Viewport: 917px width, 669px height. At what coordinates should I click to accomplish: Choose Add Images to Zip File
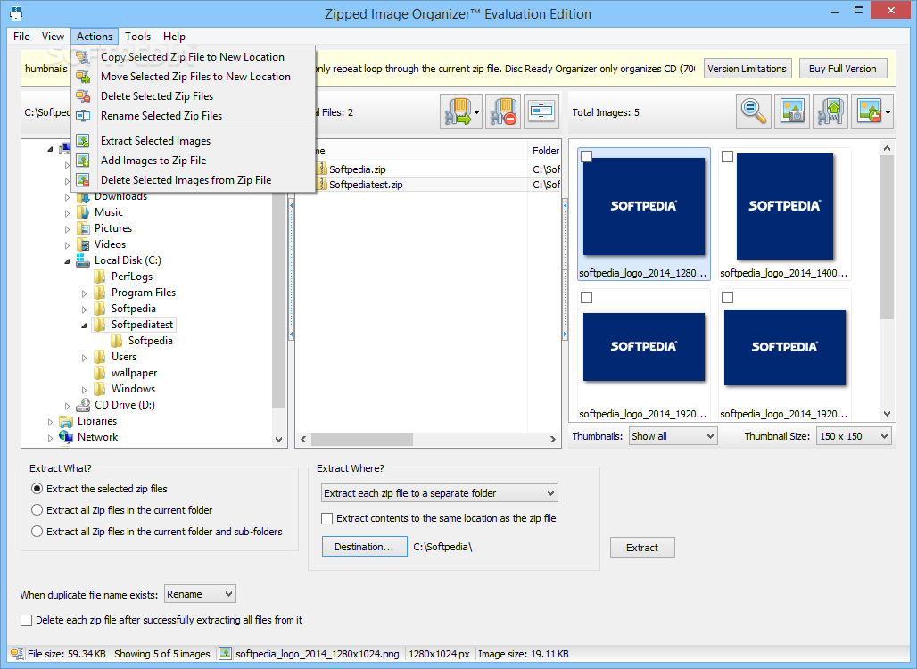[x=193, y=161]
